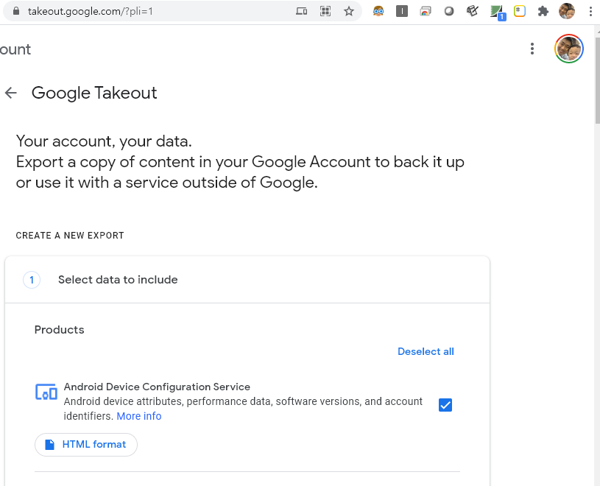Screen dimensions: 600x486
Task: Click the Deselect all link
Action: (426, 351)
